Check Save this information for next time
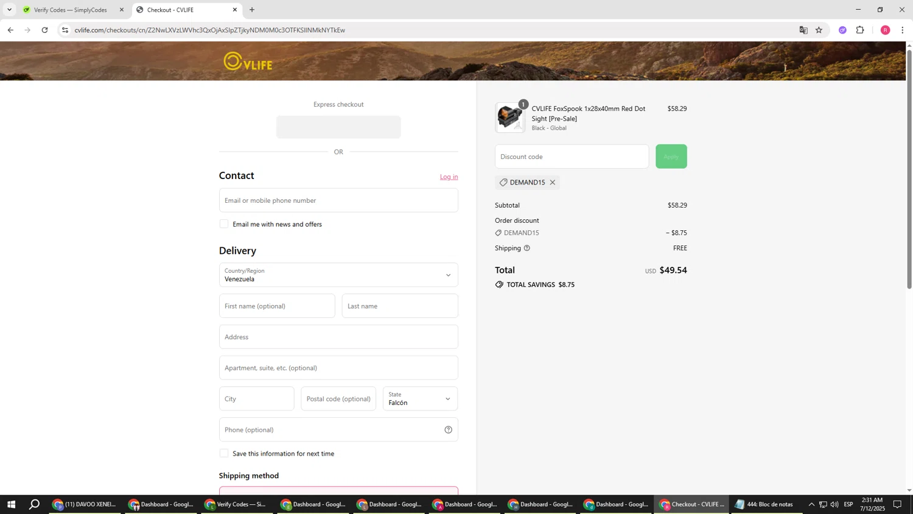913x514 pixels. (224, 453)
